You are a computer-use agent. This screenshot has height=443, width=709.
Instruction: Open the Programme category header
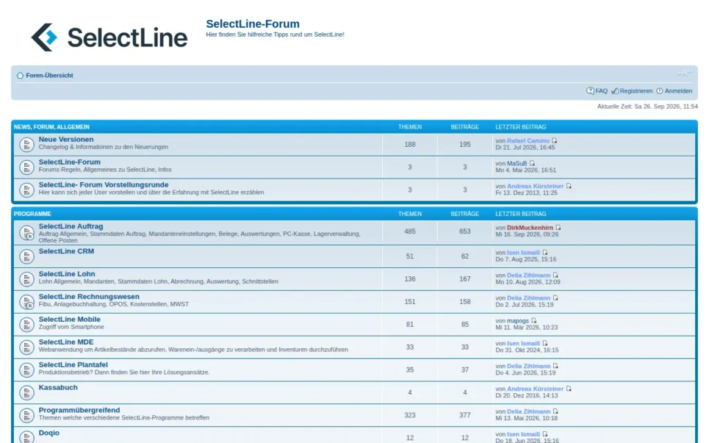pyautogui.click(x=32, y=214)
